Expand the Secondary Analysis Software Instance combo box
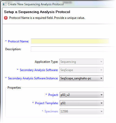 81,78
